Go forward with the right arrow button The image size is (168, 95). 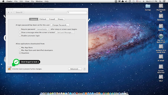pos(12,12)
